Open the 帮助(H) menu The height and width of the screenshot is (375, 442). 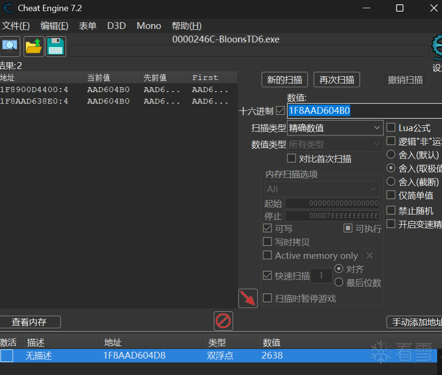(187, 26)
